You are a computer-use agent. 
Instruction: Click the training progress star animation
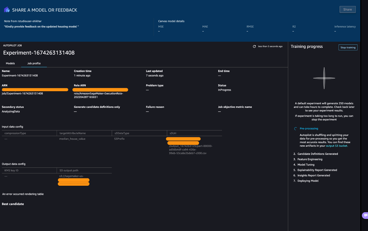point(324,78)
